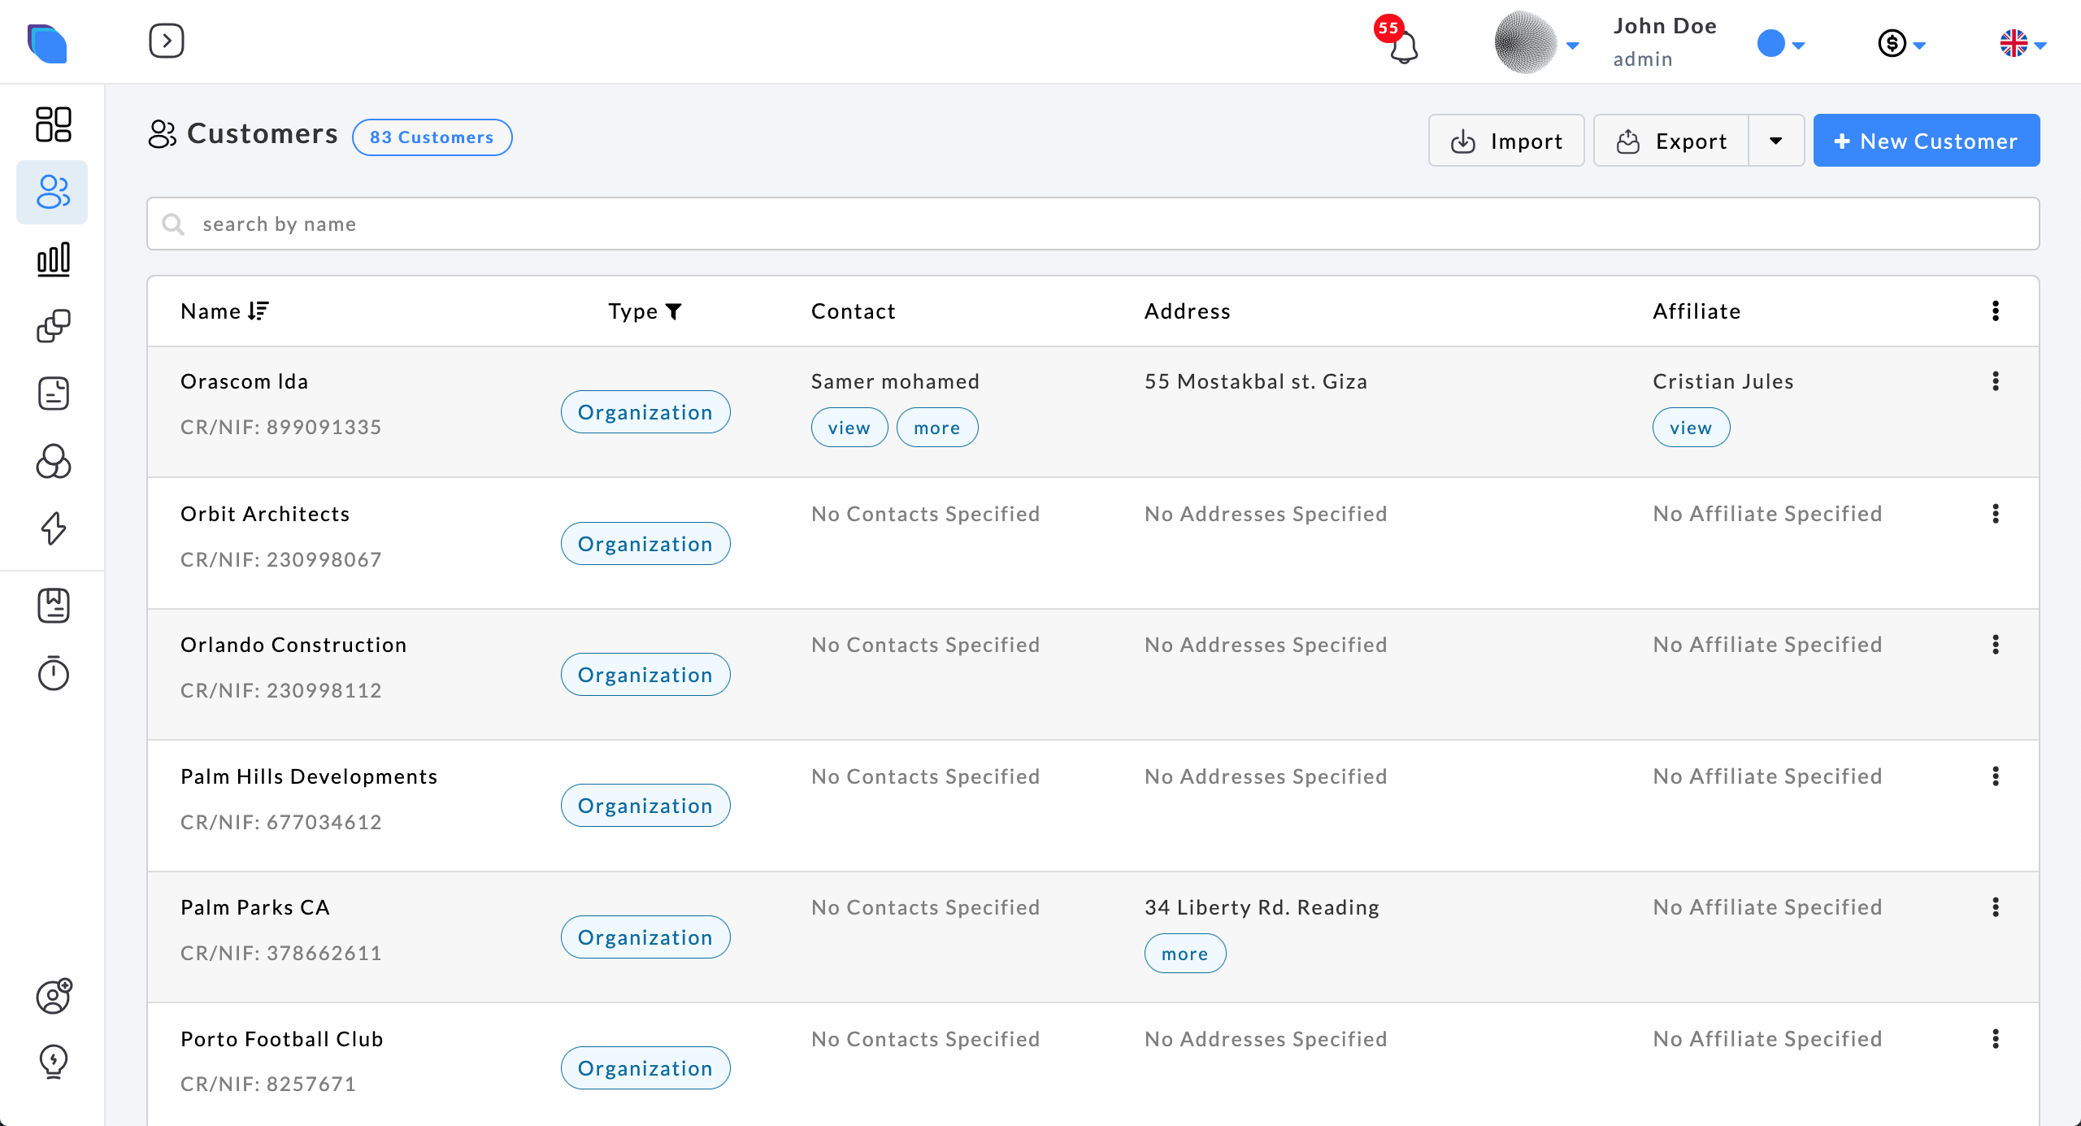
Task: Open table header column options menu
Action: click(1996, 311)
